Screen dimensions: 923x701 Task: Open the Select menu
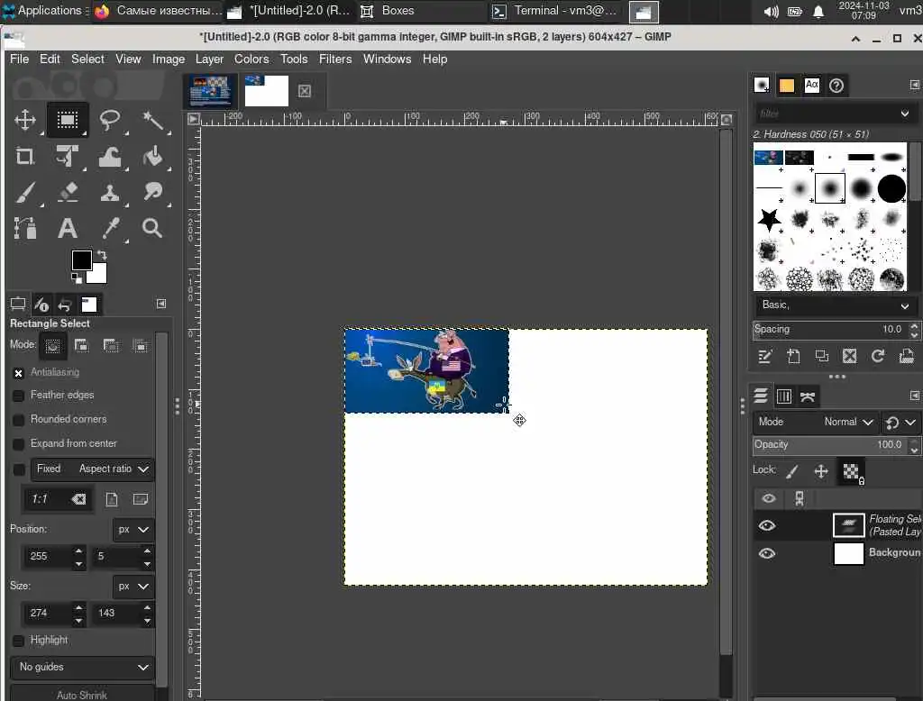tap(87, 59)
